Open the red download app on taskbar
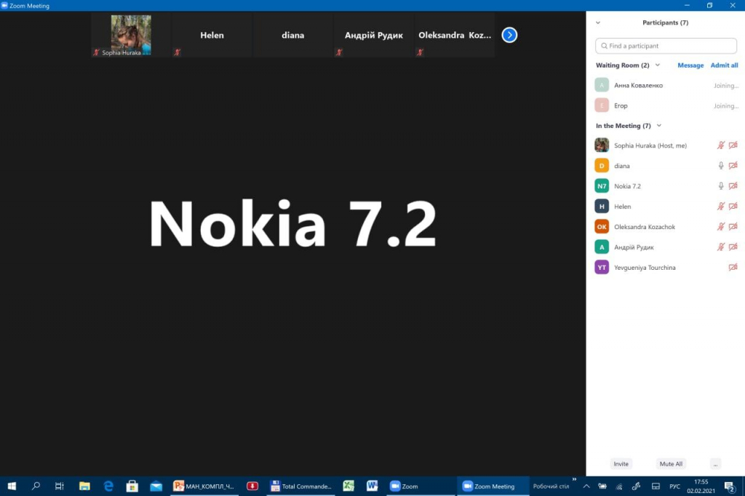 point(252,486)
